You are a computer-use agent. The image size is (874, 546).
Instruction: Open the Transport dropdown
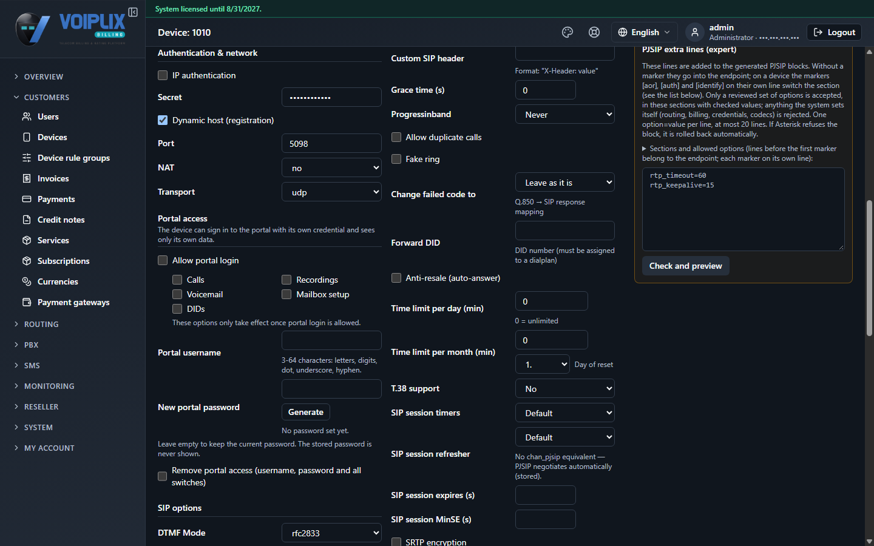point(331,192)
